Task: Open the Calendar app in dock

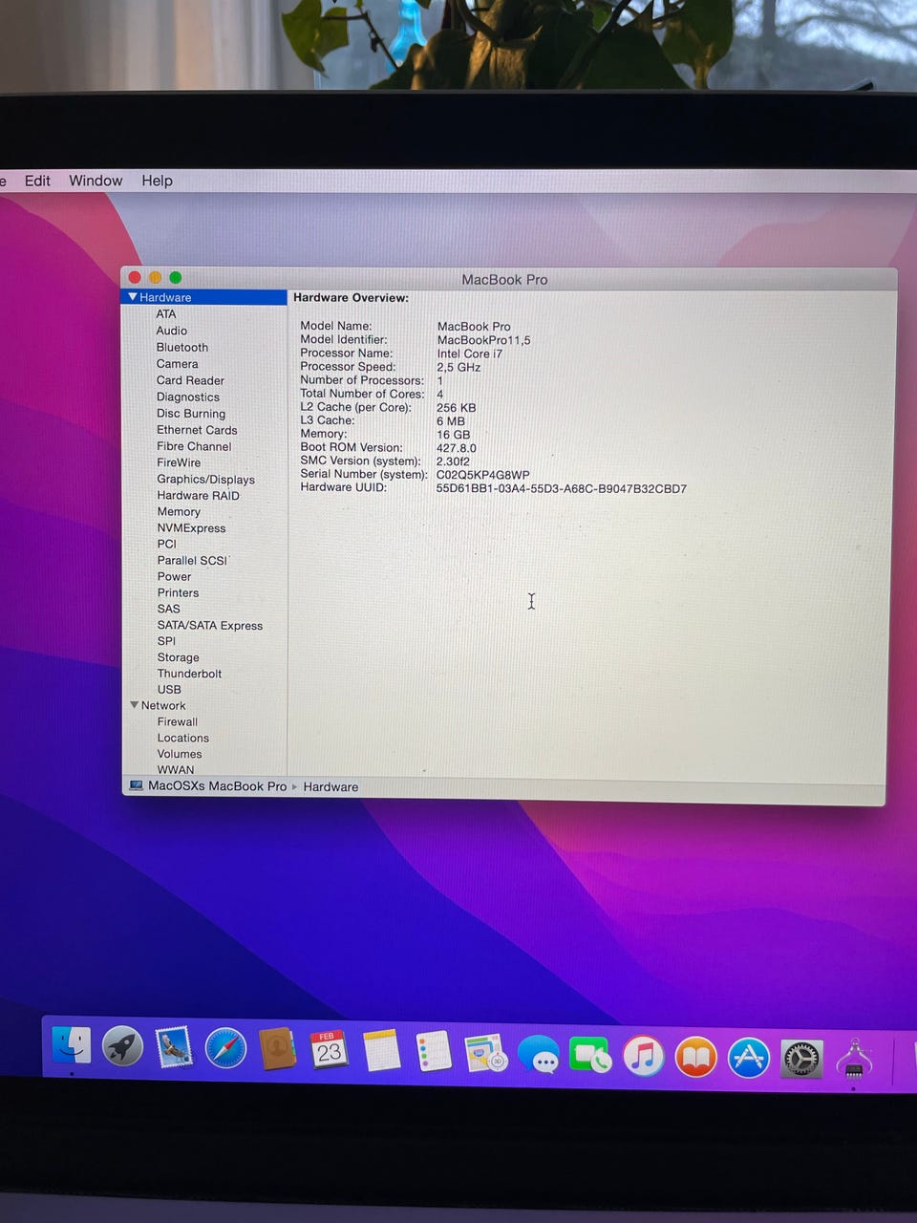Action: [x=329, y=1050]
